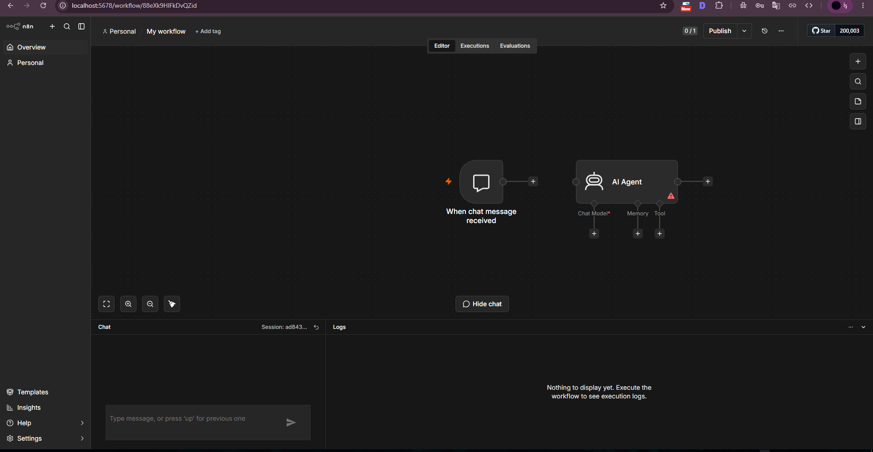The height and width of the screenshot is (452, 873).
Task: Open Templates from the sidebar
Action: [45, 392]
